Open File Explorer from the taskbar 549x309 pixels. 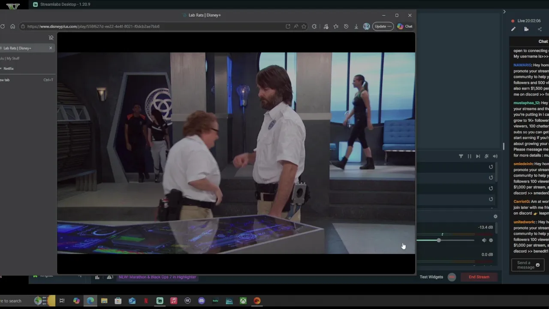coord(104,301)
